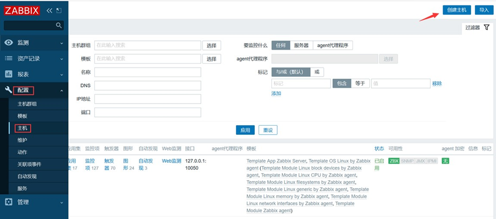
Task: Click 已启用 status link
Action: pos(379,165)
